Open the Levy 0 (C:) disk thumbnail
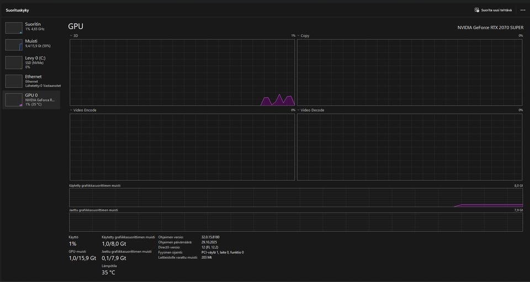Image resolution: width=530 pixels, height=282 pixels. click(14, 62)
